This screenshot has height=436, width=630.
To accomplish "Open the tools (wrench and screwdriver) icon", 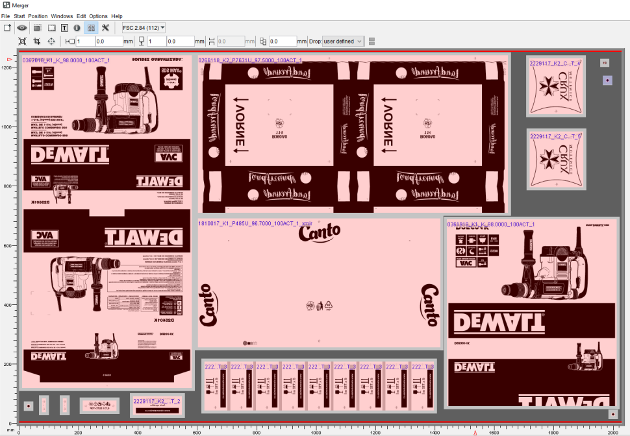I will coord(105,28).
